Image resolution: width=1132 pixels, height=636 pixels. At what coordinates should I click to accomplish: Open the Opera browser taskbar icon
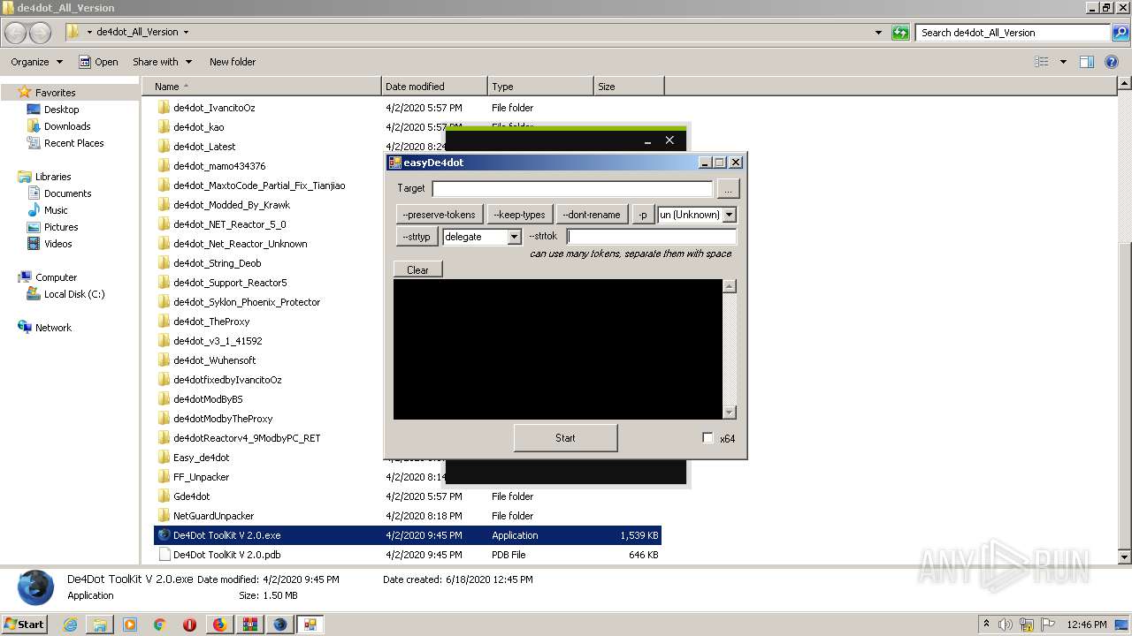[x=189, y=624]
